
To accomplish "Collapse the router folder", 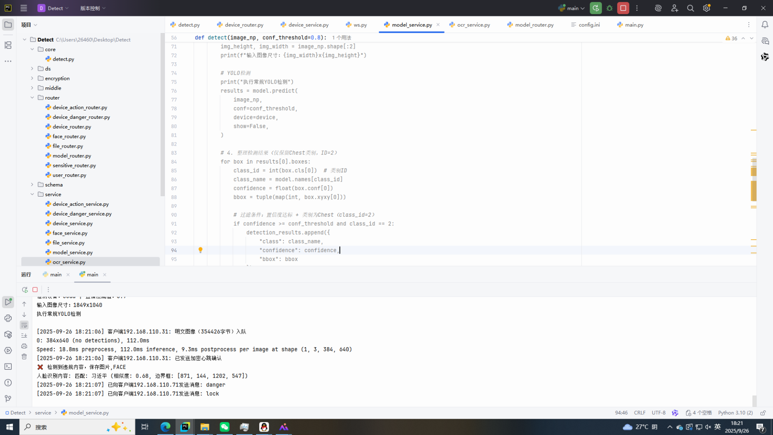I will point(32,97).
